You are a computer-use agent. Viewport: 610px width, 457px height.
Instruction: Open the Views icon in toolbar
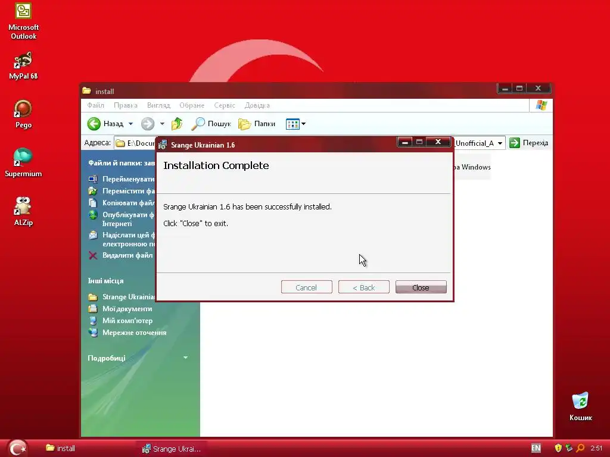pos(292,124)
